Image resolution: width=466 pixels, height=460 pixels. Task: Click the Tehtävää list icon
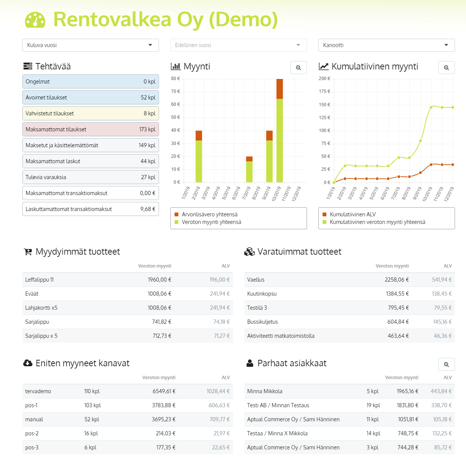[28, 66]
